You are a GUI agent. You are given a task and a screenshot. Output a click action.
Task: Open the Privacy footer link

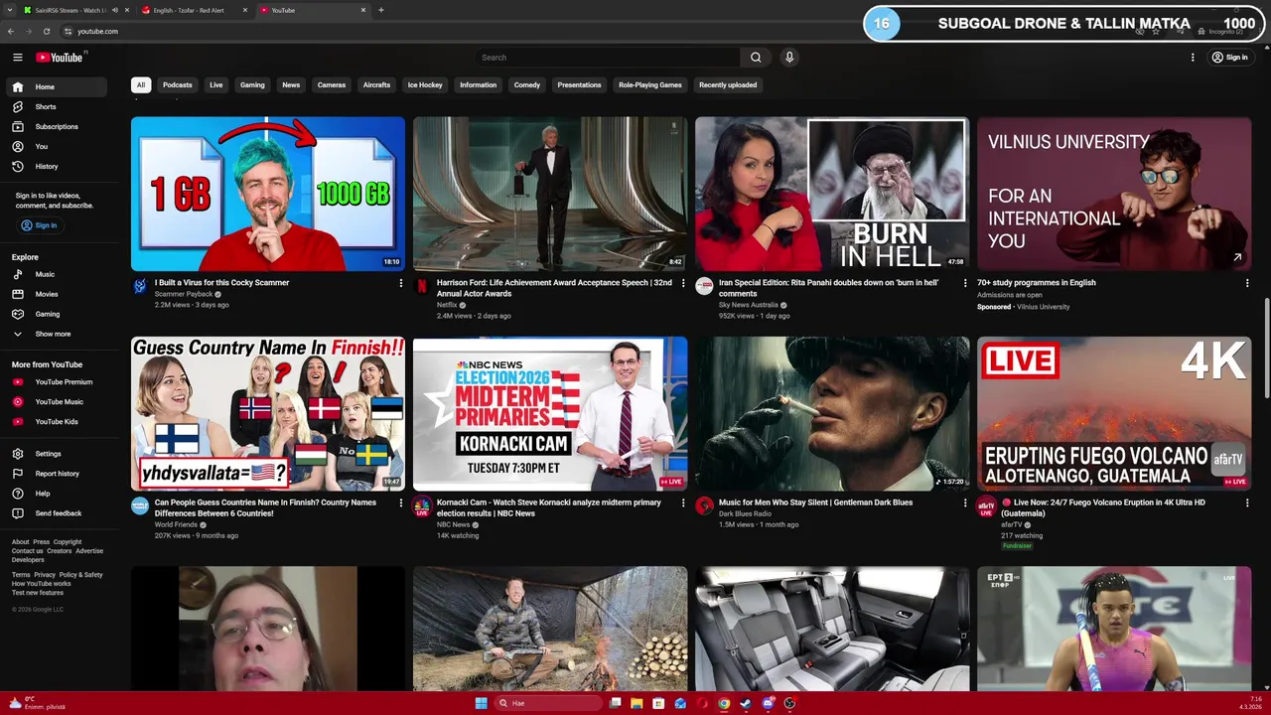pyautogui.click(x=45, y=575)
